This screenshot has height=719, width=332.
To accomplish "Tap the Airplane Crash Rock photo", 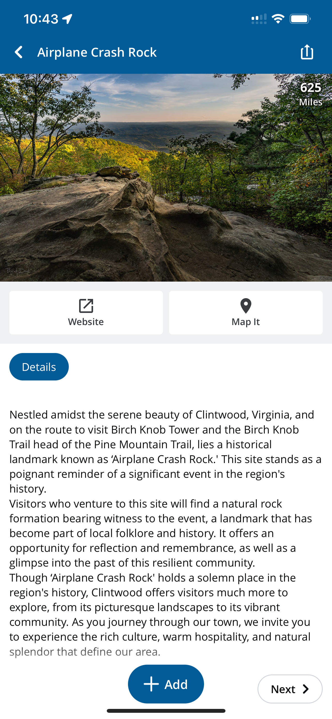I will pyautogui.click(x=166, y=178).
